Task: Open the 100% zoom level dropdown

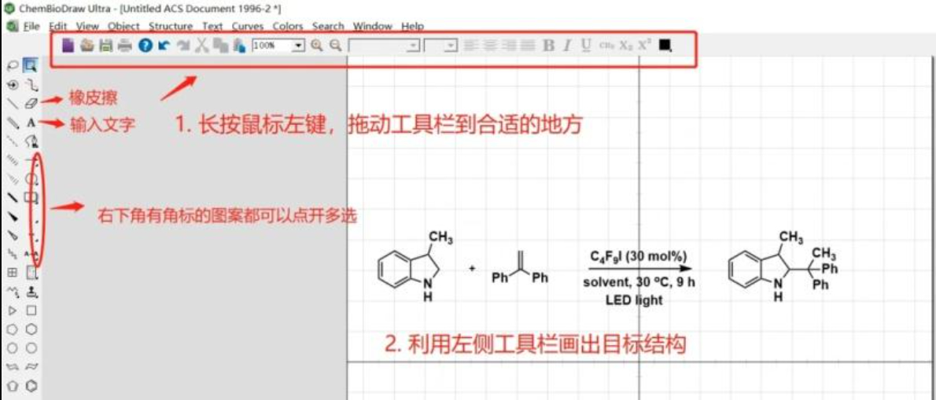Action: [298, 46]
